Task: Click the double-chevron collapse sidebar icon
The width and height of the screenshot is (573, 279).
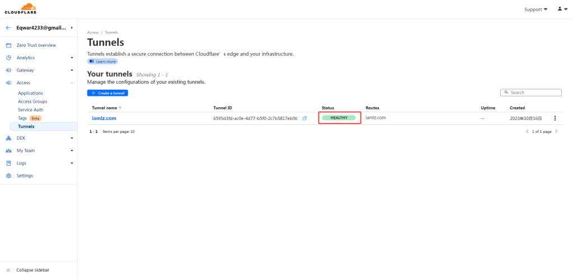Action: [8, 270]
